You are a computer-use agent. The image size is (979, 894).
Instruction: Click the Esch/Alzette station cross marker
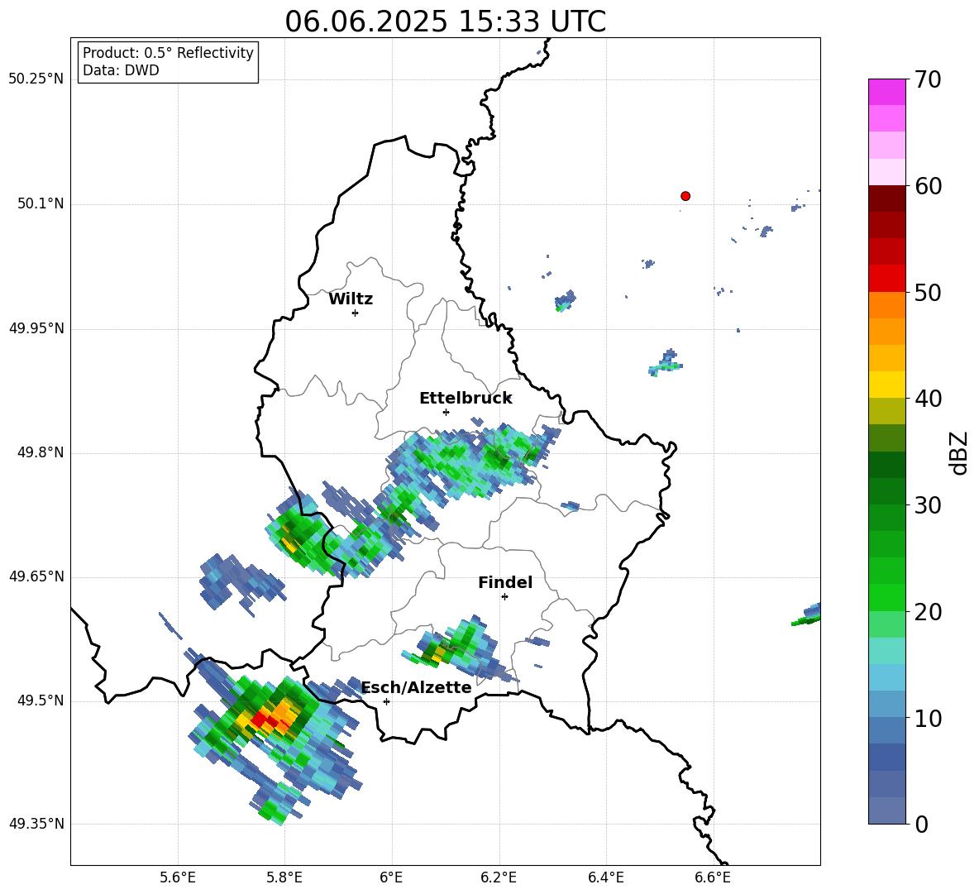tap(386, 701)
